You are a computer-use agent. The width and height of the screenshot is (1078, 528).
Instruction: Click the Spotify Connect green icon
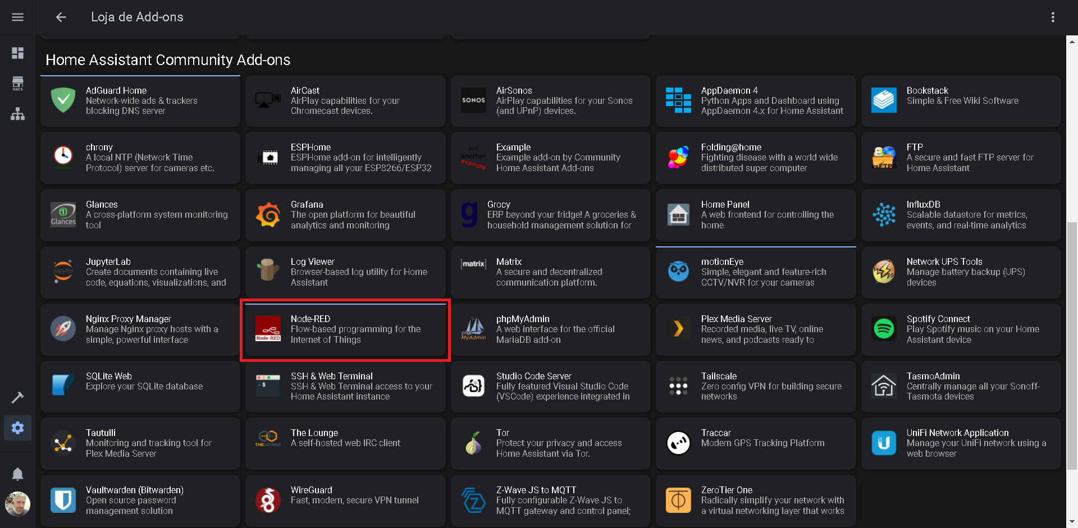pyautogui.click(x=884, y=329)
